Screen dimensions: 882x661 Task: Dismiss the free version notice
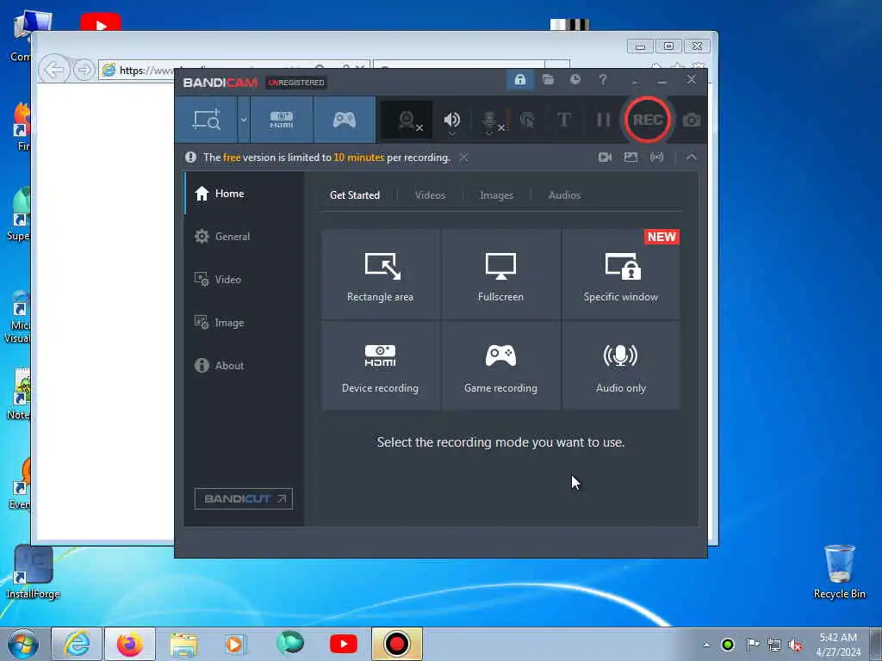pyautogui.click(x=464, y=158)
